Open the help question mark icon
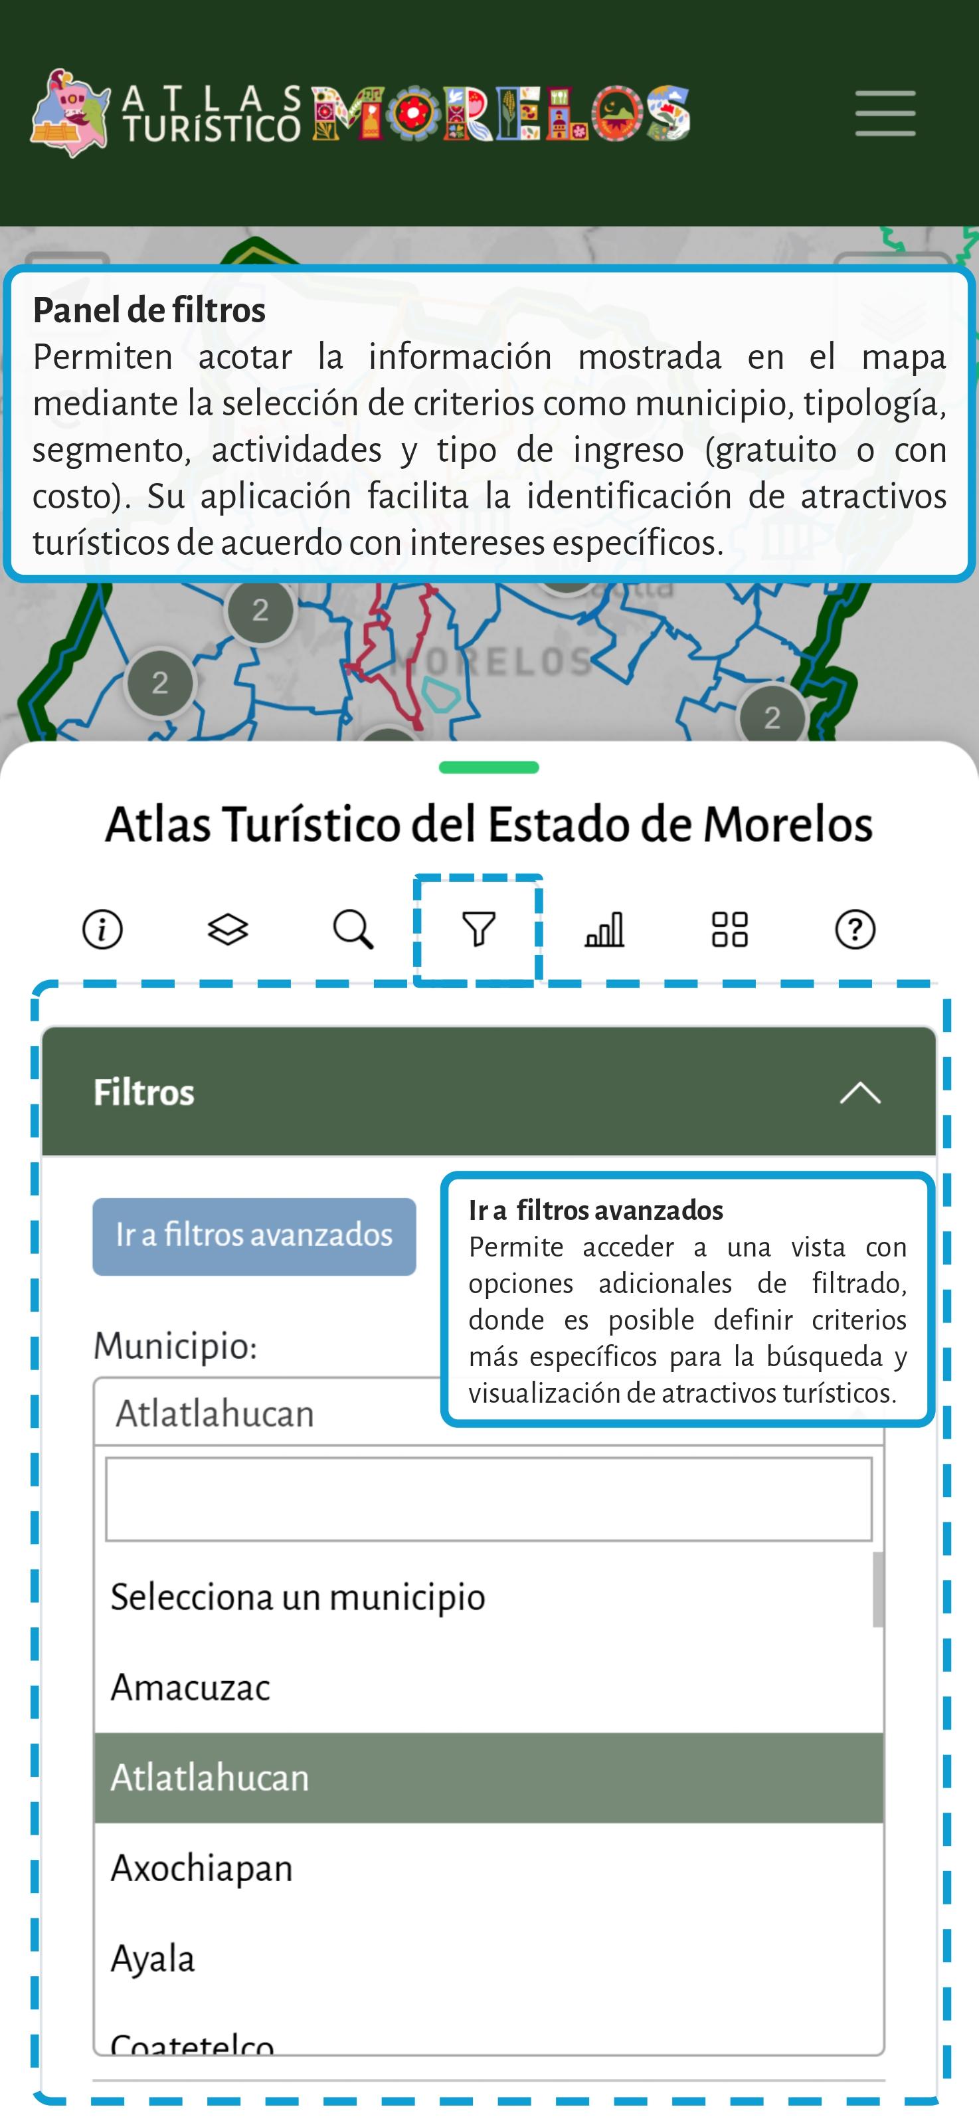The image size is (979, 2119). (x=855, y=930)
